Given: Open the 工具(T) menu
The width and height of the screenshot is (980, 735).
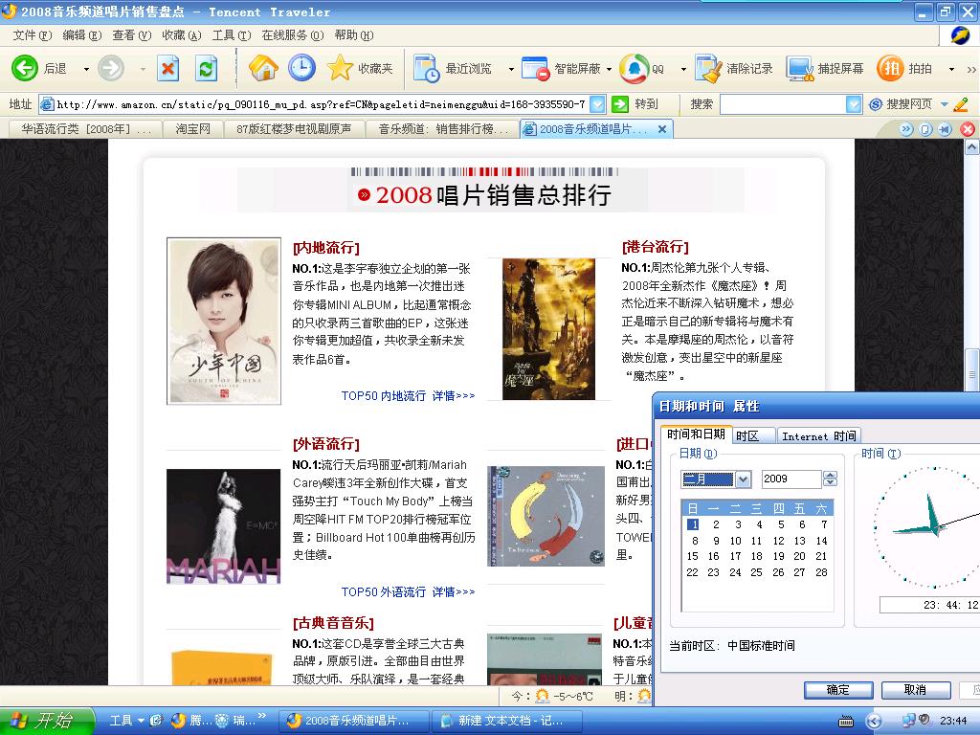Looking at the screenshot, I should pyautogui.click(x=232, y=35).
